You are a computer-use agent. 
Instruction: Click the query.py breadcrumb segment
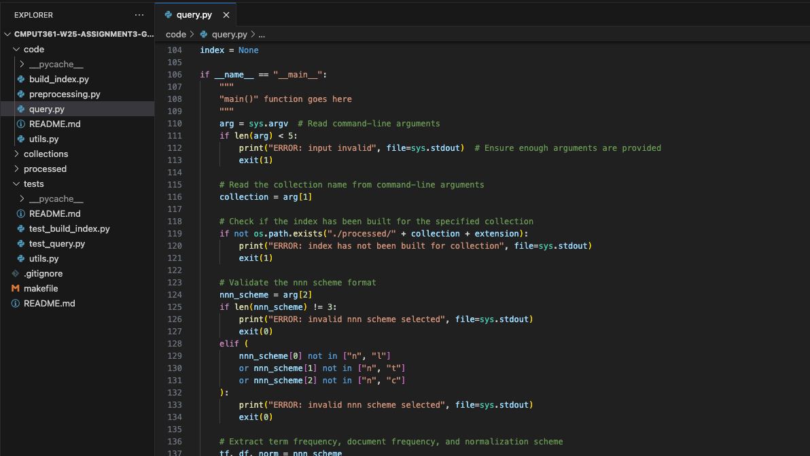point(229,34)
